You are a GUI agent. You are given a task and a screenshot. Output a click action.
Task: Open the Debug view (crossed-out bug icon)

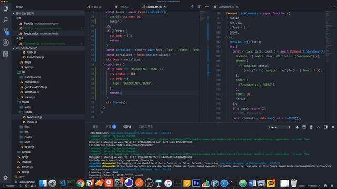pos(6,43)
